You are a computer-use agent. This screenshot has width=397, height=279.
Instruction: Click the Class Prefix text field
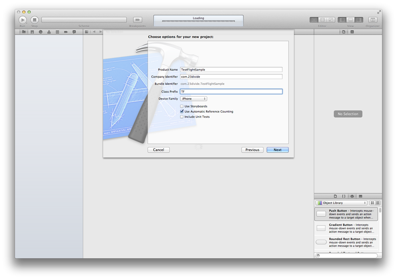[x=231, y=92]
